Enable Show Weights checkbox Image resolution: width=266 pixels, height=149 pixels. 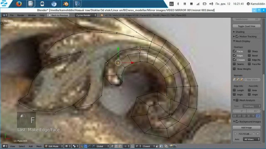tap(234, 69)
